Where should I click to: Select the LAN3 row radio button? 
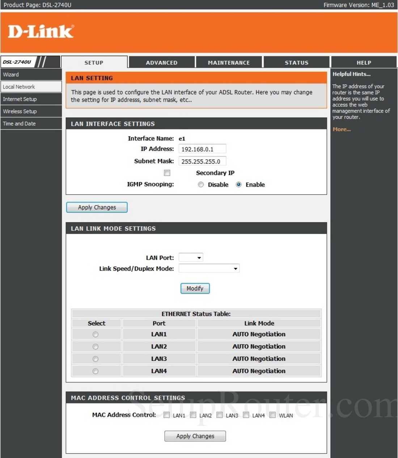(96, 359)
